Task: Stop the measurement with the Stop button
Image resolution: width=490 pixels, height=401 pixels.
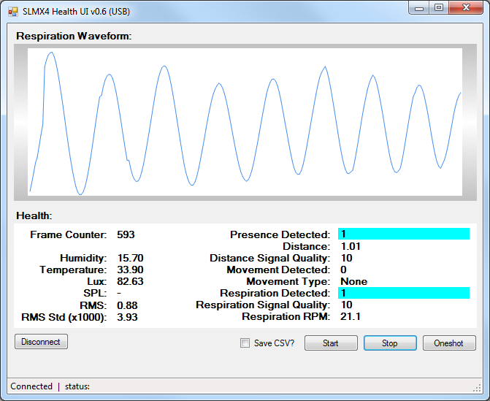Action: 390,343
